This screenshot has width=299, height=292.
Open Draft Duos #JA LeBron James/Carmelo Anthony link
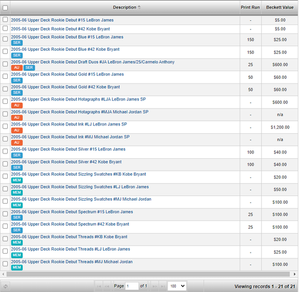93,62
